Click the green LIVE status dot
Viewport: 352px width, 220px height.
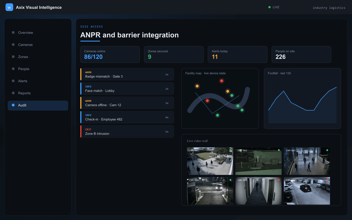coord(269,7)
